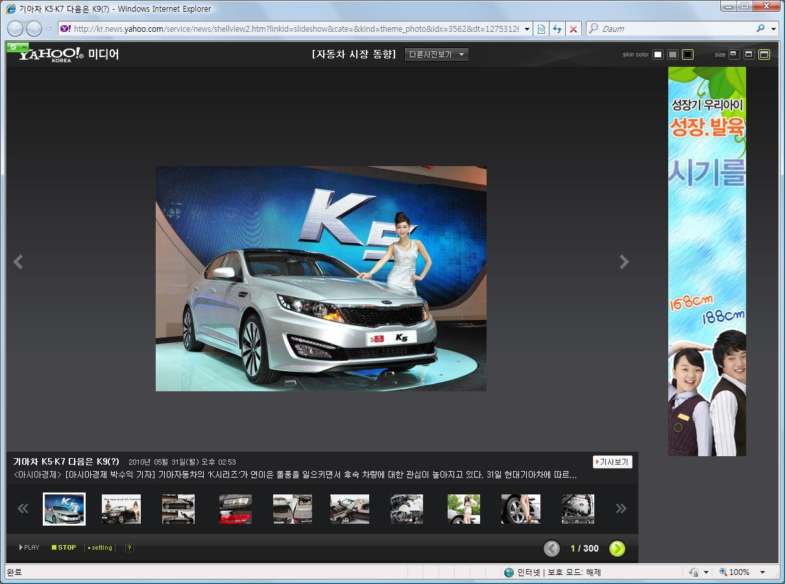Click the 100% zoom level button
The height and width of the screenshot is (584, 785).
[734, 572]
